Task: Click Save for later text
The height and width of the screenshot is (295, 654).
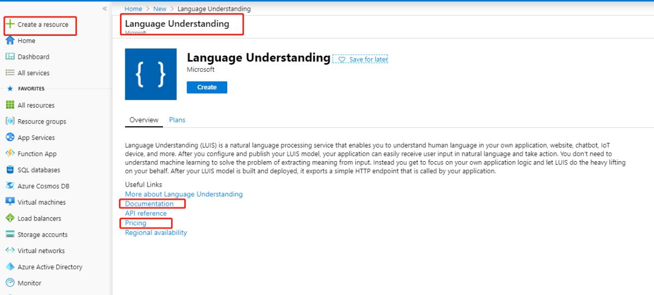Action: (x=368, y=59)
